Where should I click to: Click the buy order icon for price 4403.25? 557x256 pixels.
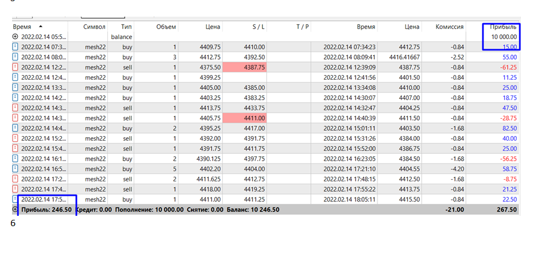(15, 98)
